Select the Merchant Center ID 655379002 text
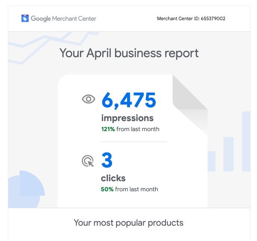Viewport: 257px width, 241px height. click(191, 19)
